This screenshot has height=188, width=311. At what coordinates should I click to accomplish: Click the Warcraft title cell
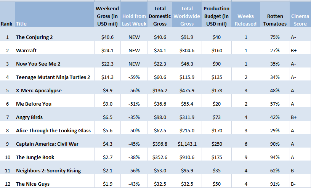point(26,51)
